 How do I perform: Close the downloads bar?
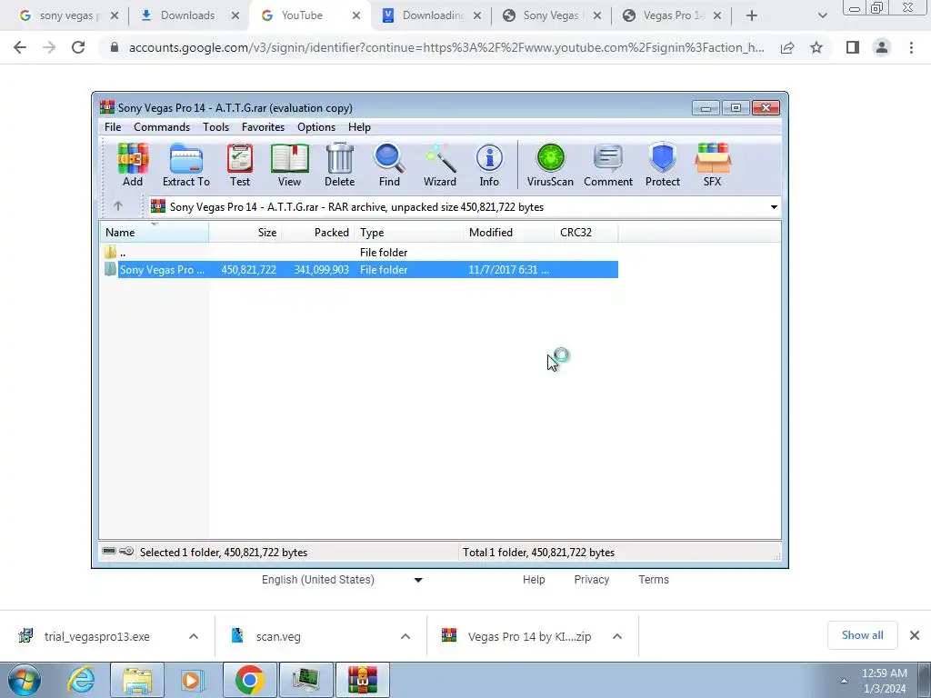click(915, 635)
